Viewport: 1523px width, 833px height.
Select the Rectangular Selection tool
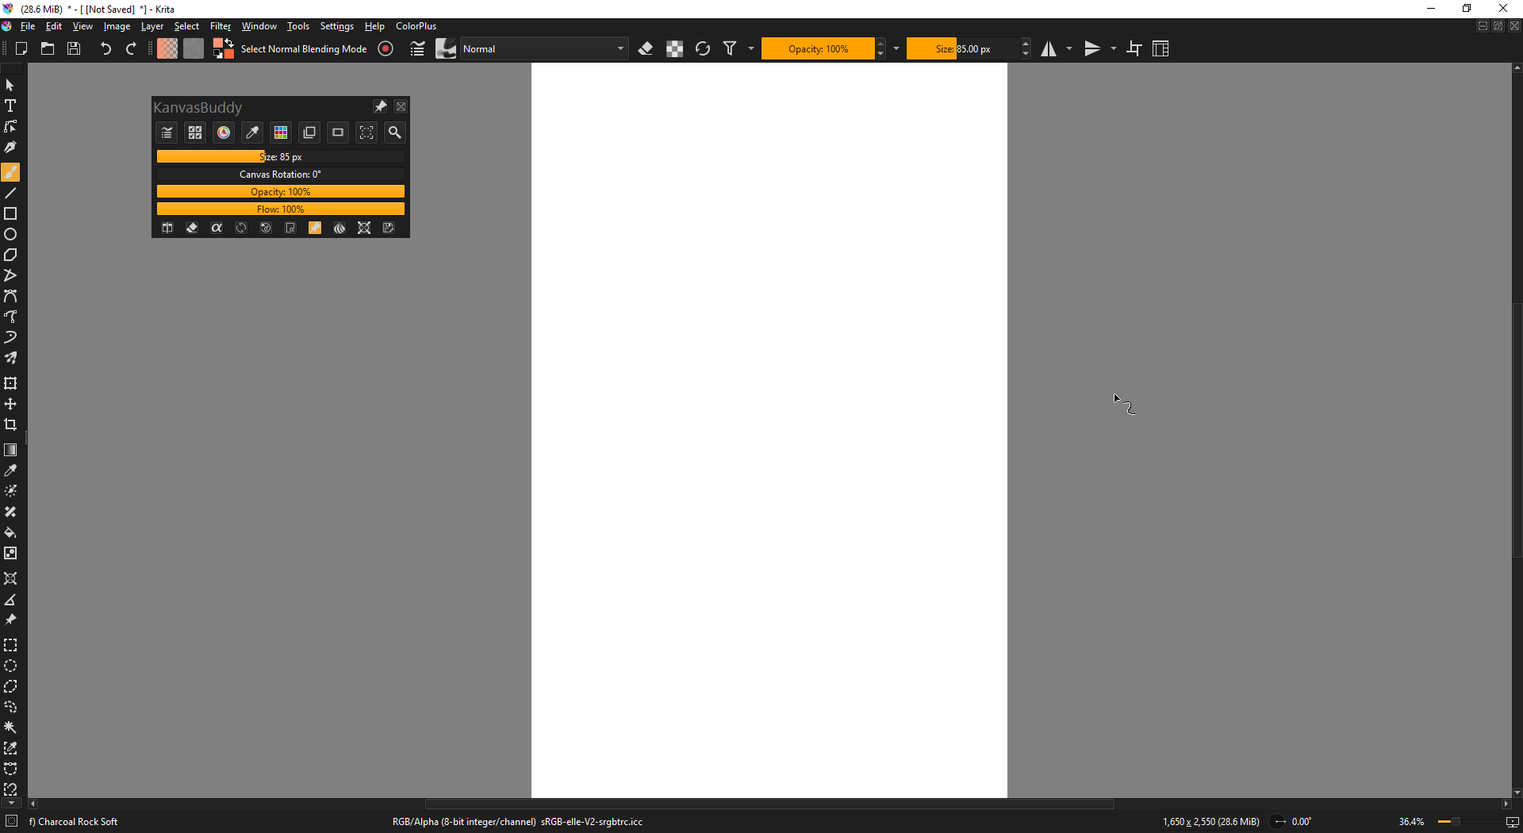10,646
